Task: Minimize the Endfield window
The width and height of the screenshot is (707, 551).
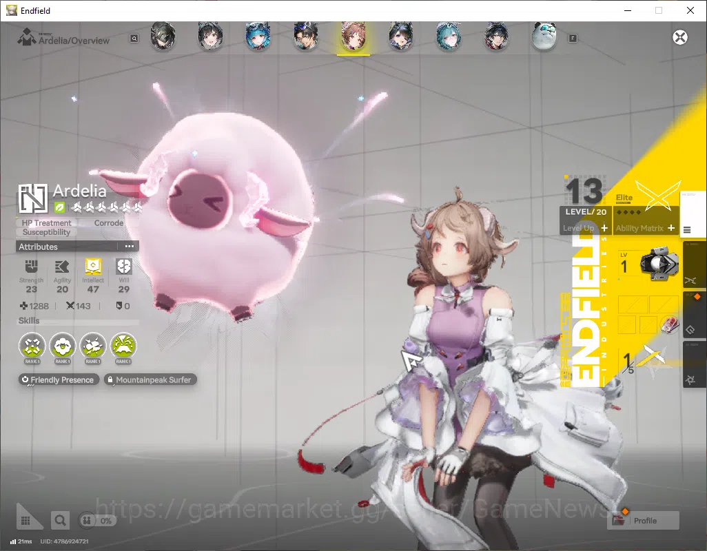Action: (x=627, y=10)
